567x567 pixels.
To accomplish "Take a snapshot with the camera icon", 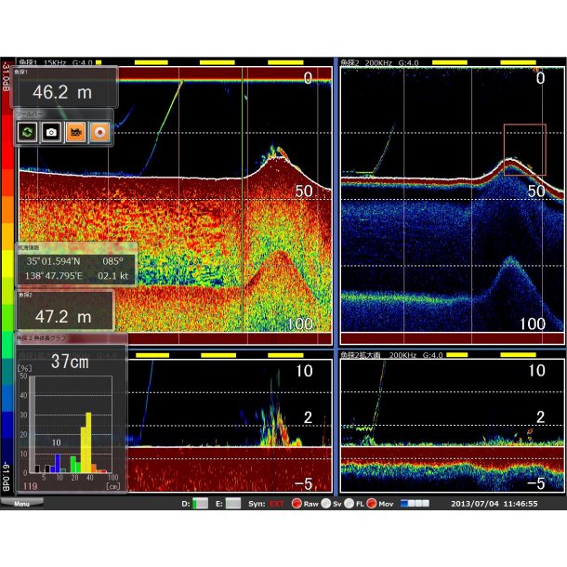I will pos(51,132).
